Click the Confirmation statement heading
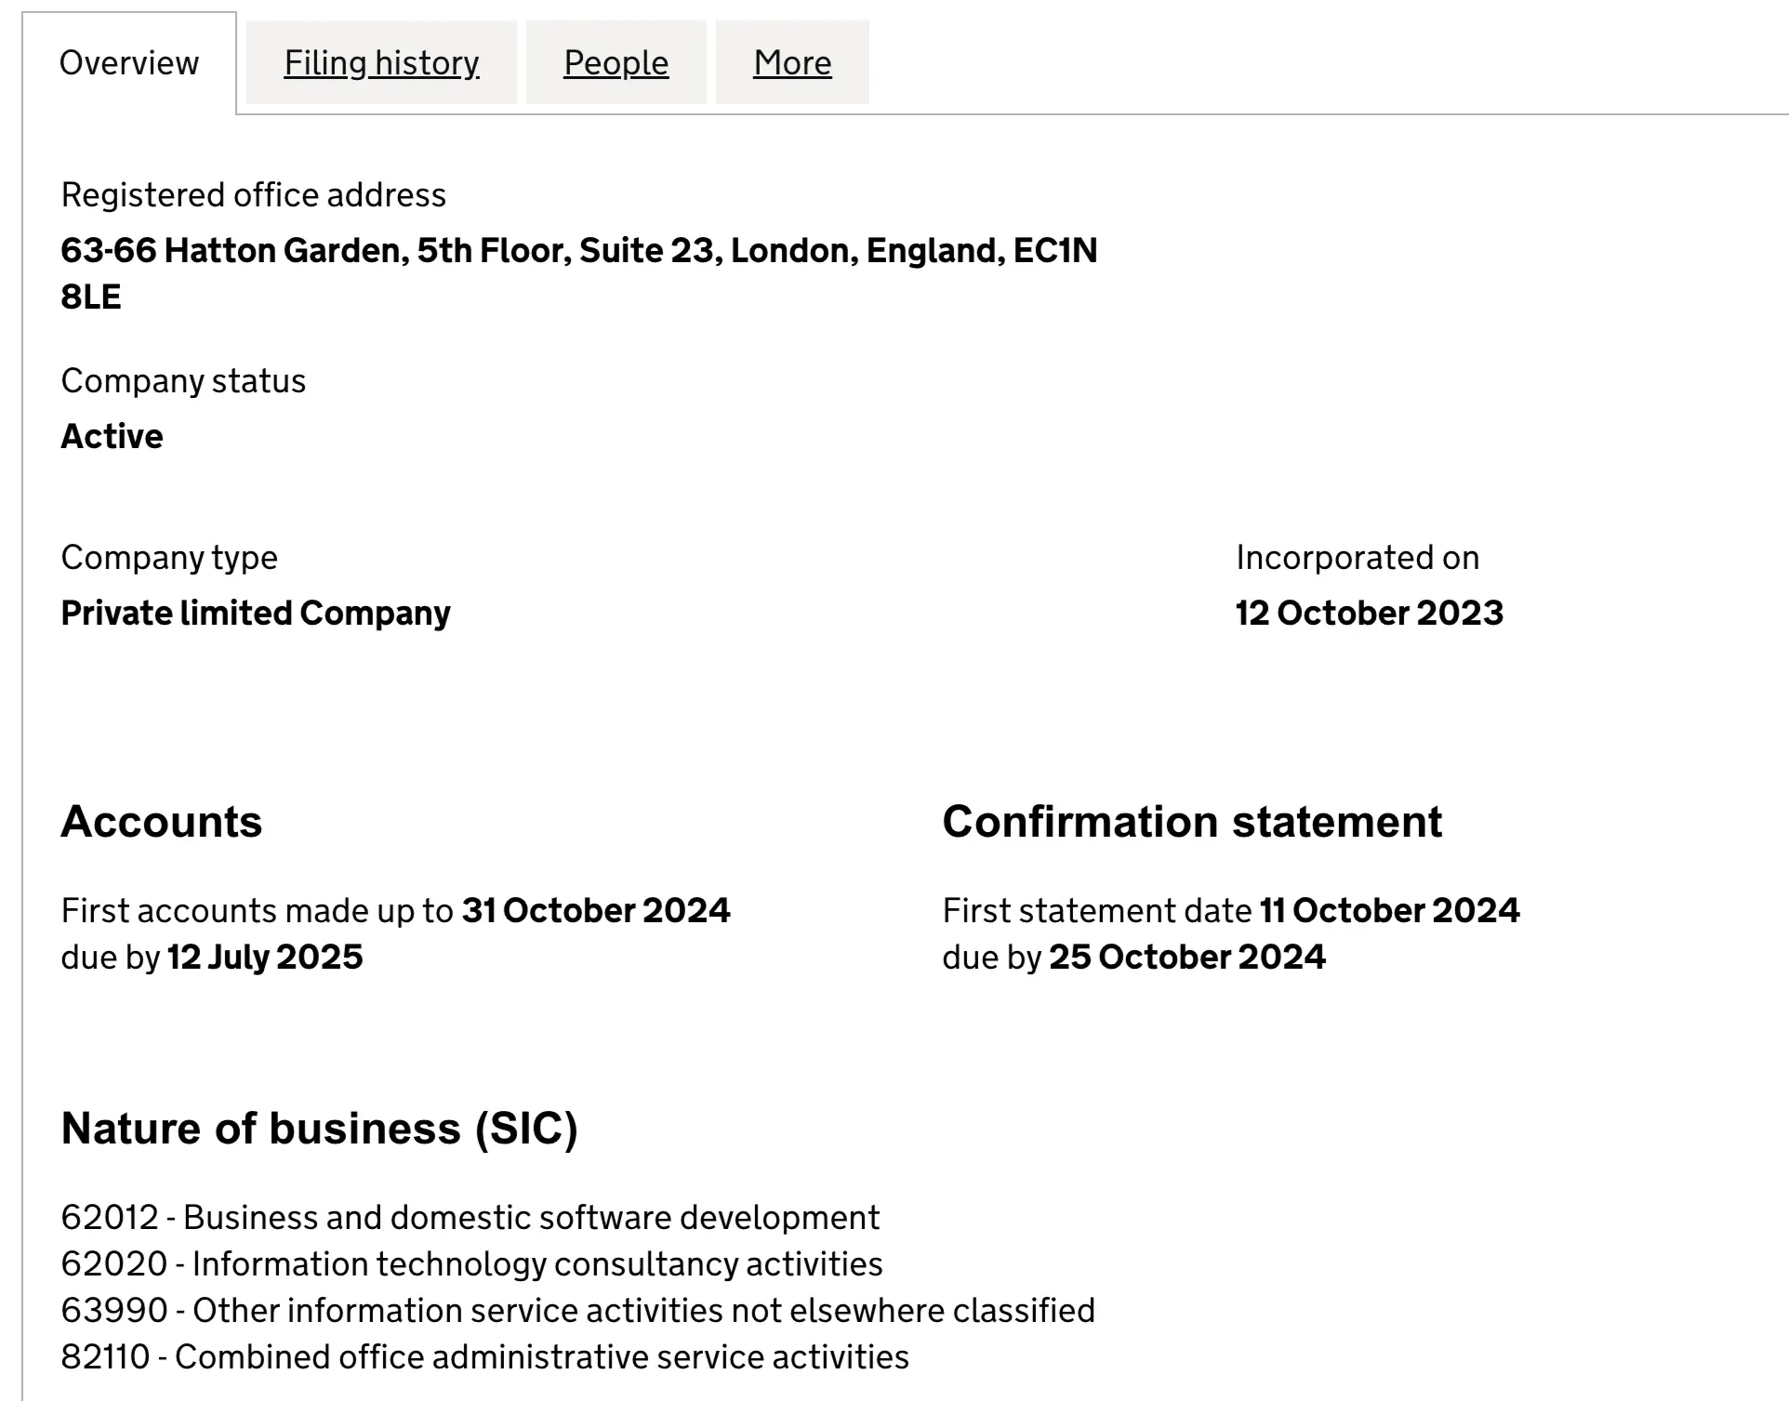This screenshot has height=1401, width=1789. pyautogui.click(x=1192, y=822)
